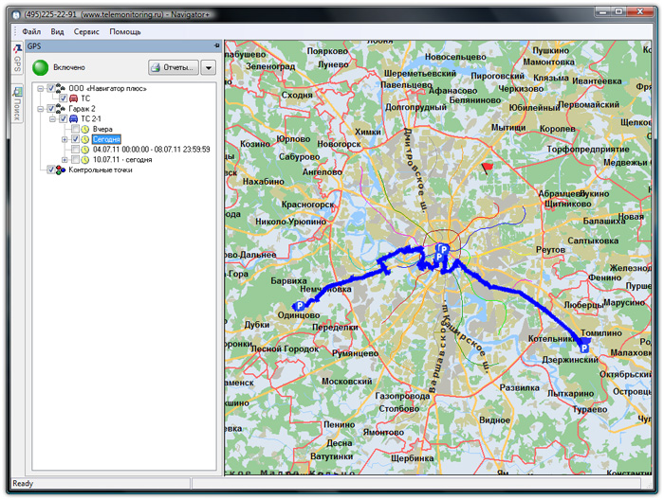Open the Вид menu
This screenshot has width=664, height=500.
click(58, 31)
